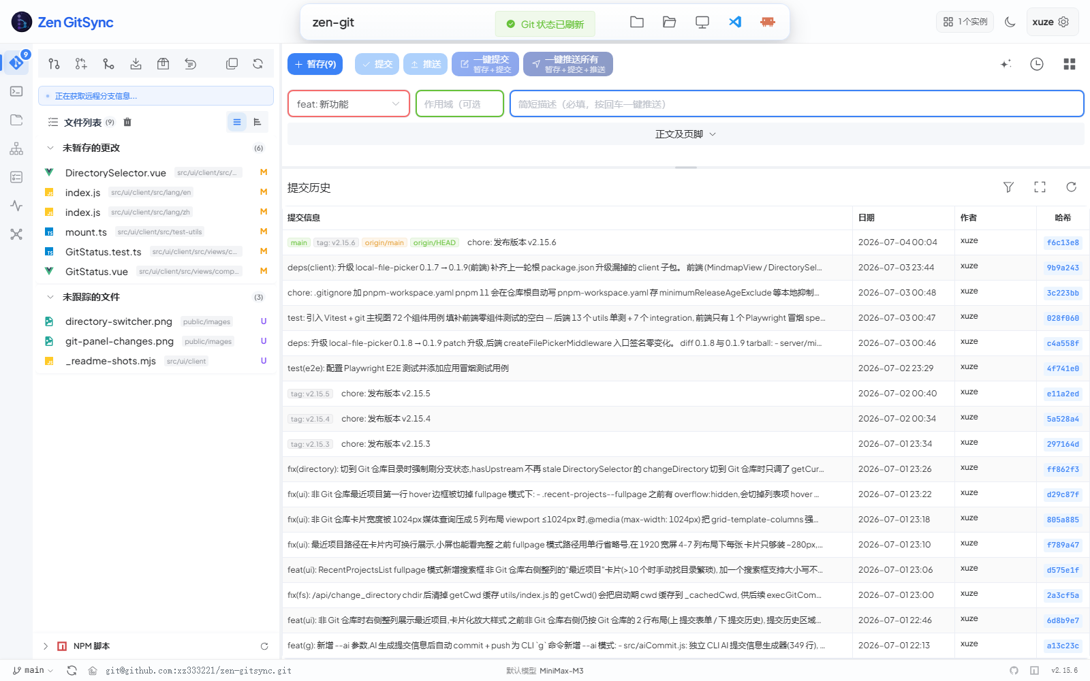Open the hierarchy tree view in the sidebar
The image size is (1090, 681).
pos(16,148)
